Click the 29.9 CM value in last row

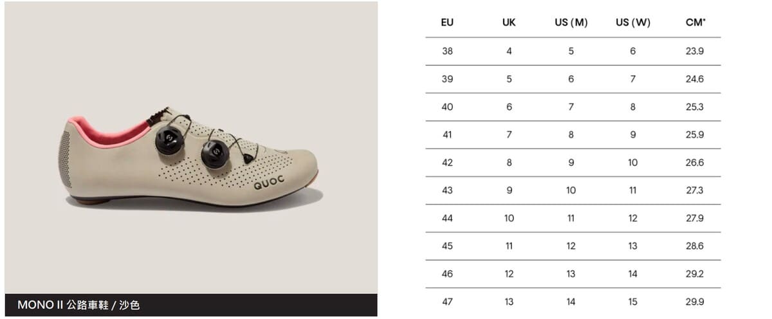click(695, 302)
